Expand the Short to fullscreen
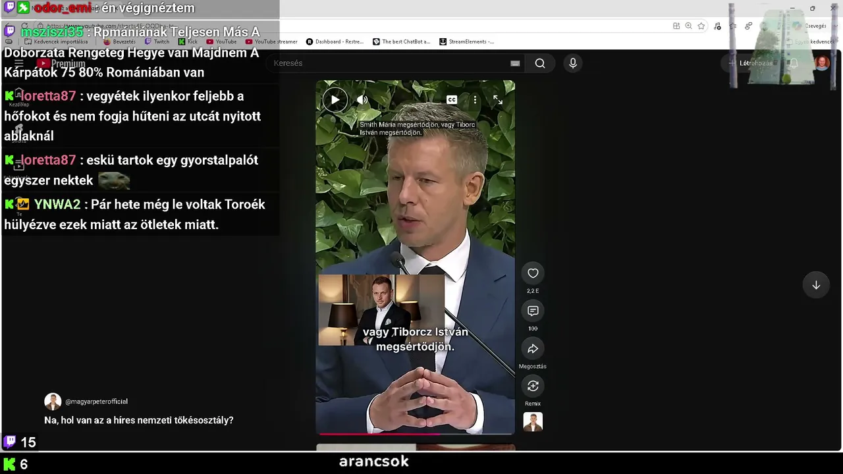Screen dimensions: 843x474 [498, 100]
